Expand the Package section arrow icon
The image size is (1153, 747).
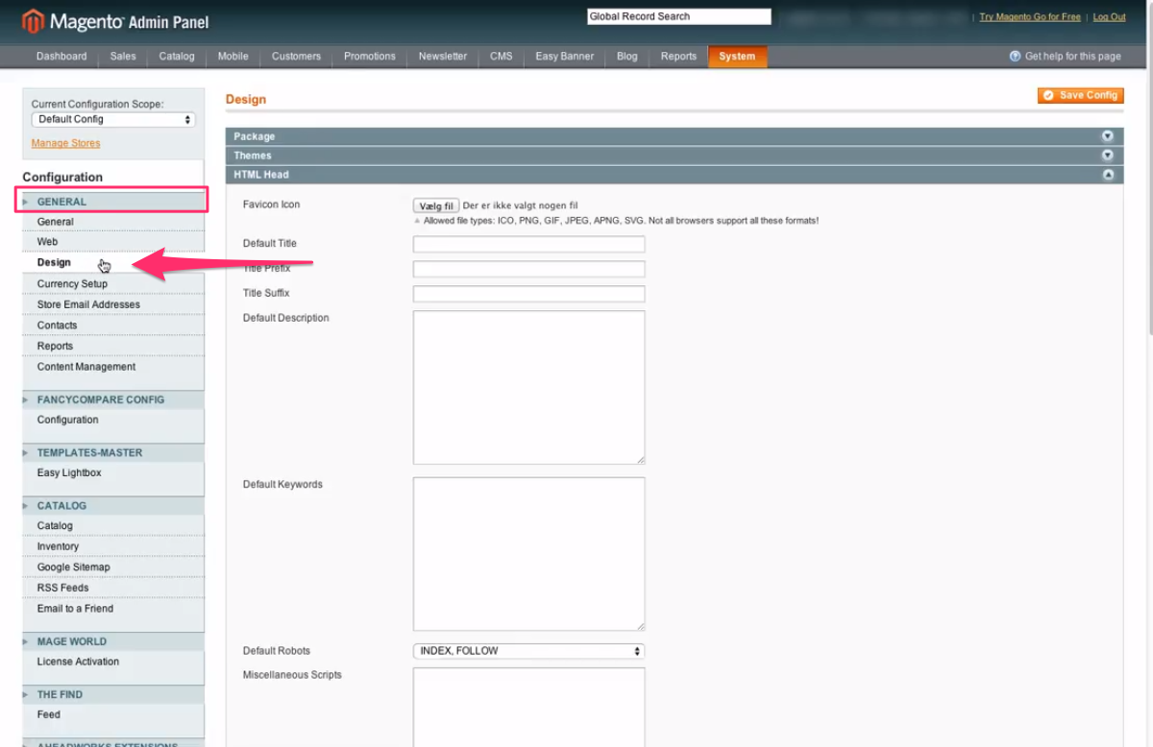1107,136
